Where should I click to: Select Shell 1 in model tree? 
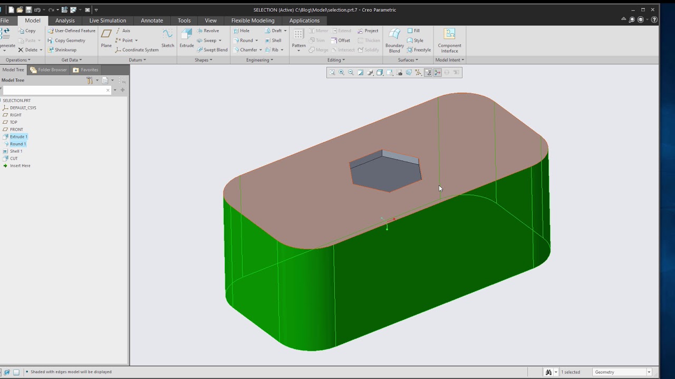pyautogui.click(x=13, y=151)
